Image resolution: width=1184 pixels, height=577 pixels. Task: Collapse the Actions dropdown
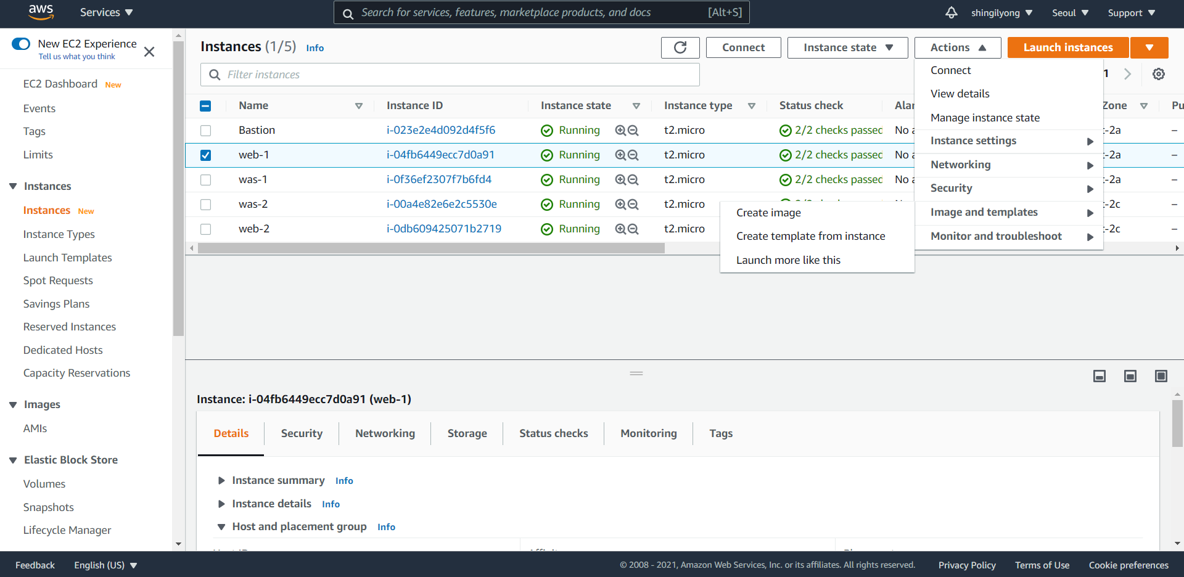point(958,47)
